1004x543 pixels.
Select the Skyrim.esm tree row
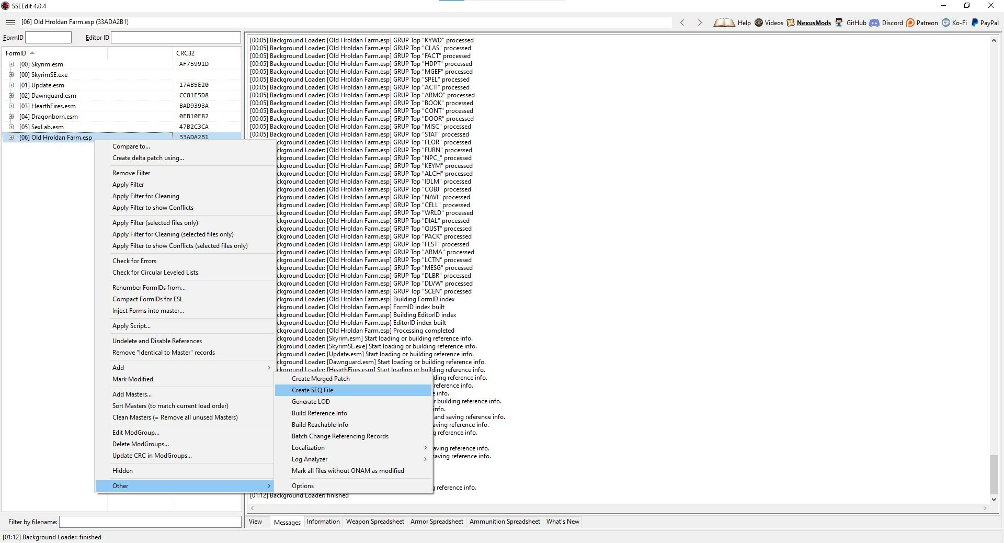pyautogui.click(x=122, y=64)
